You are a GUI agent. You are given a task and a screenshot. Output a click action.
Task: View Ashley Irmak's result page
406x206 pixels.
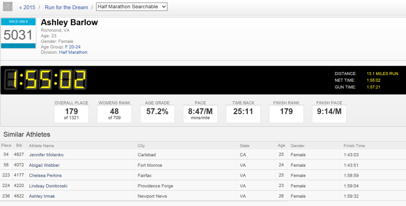[42, 196]
